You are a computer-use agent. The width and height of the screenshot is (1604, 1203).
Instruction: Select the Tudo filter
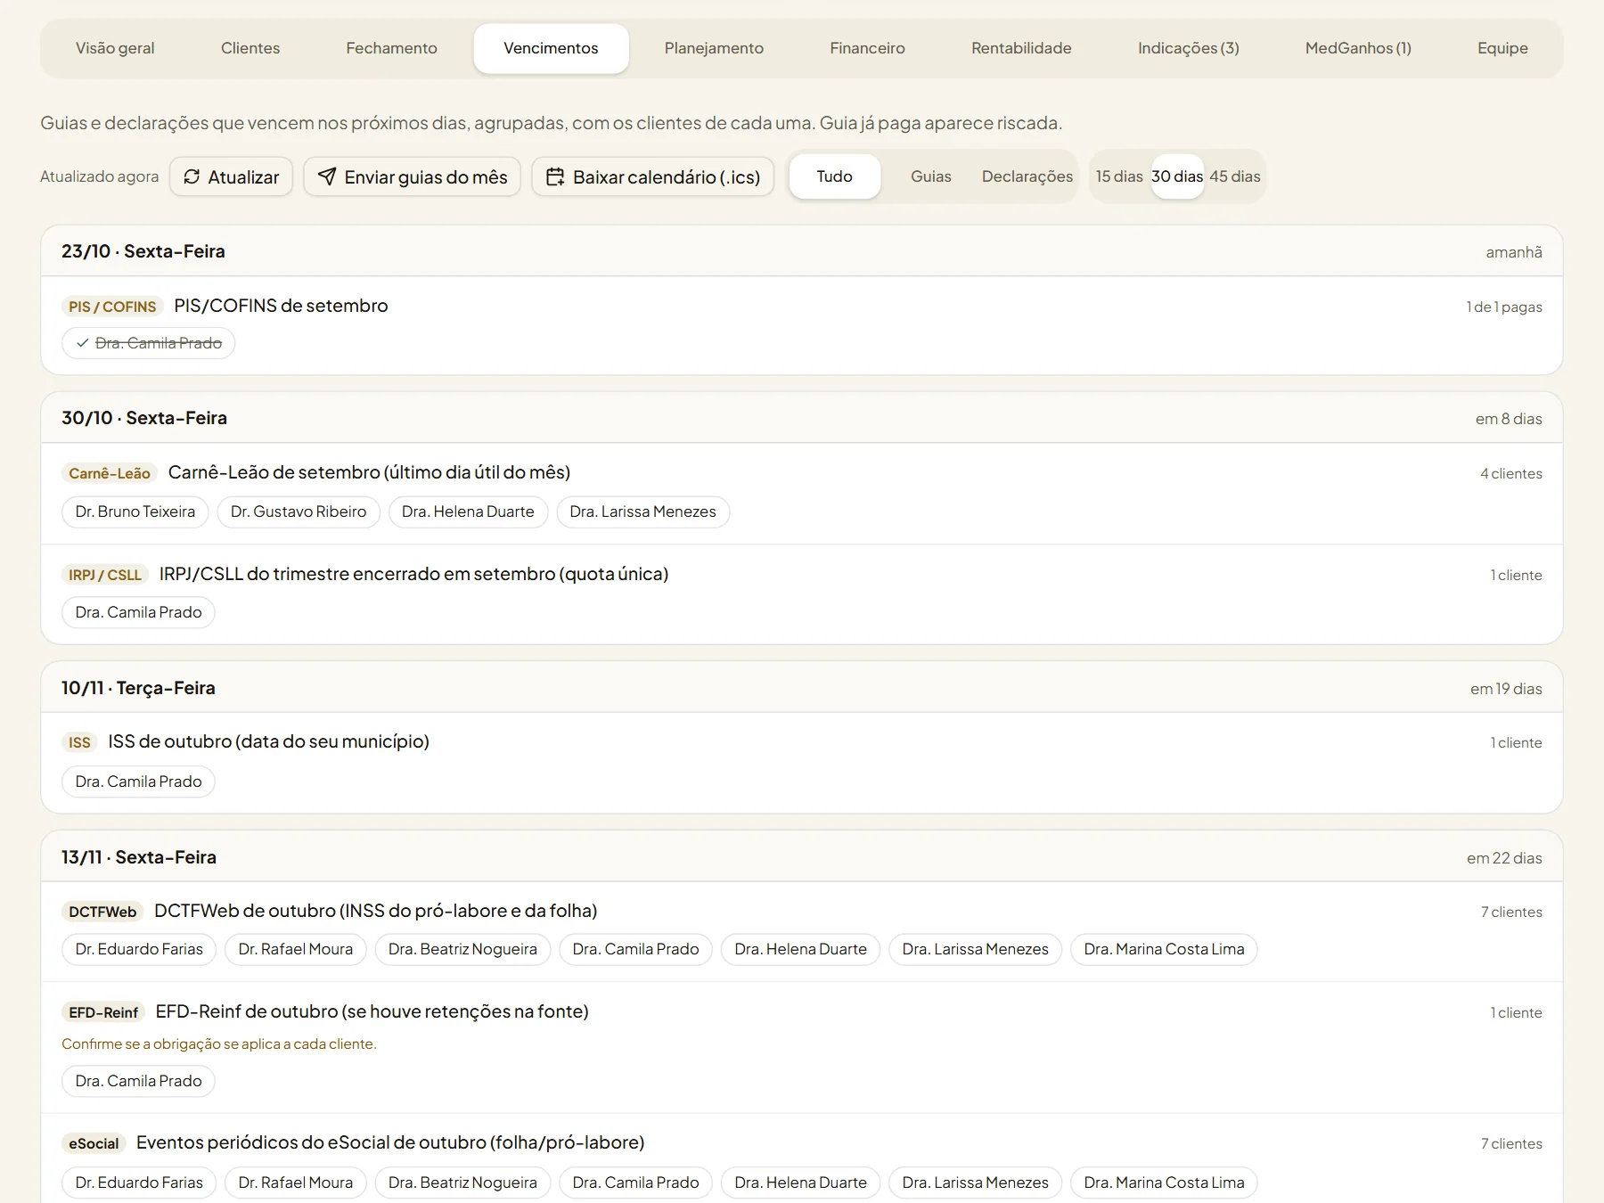835,176
